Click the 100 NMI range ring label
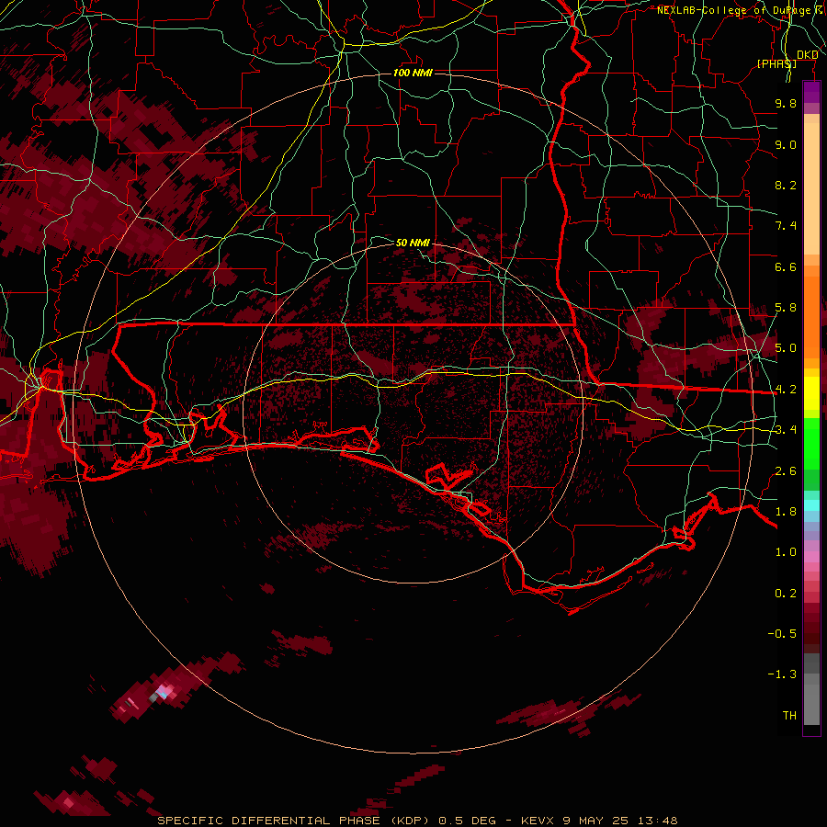Viewport: 827px width, 827px height. point(413,73)
